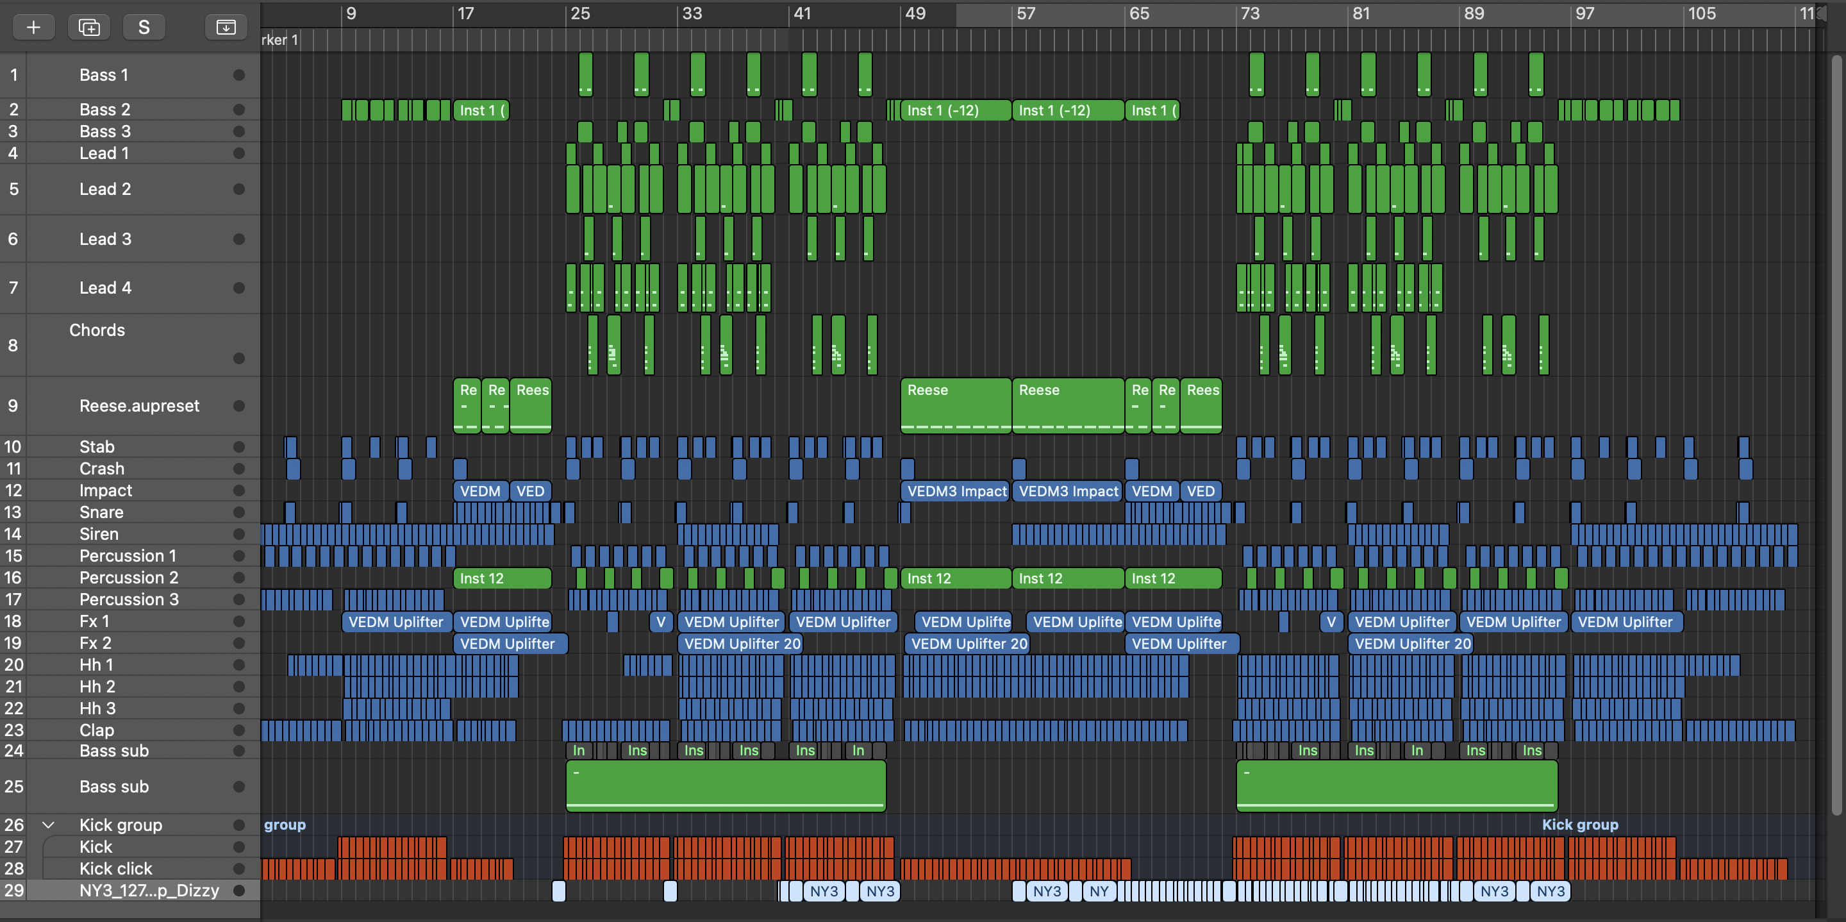1846x922 pixels.
Task: Toggle the global Solo S button
Action: pyautogui.click(x=144, y=27)
